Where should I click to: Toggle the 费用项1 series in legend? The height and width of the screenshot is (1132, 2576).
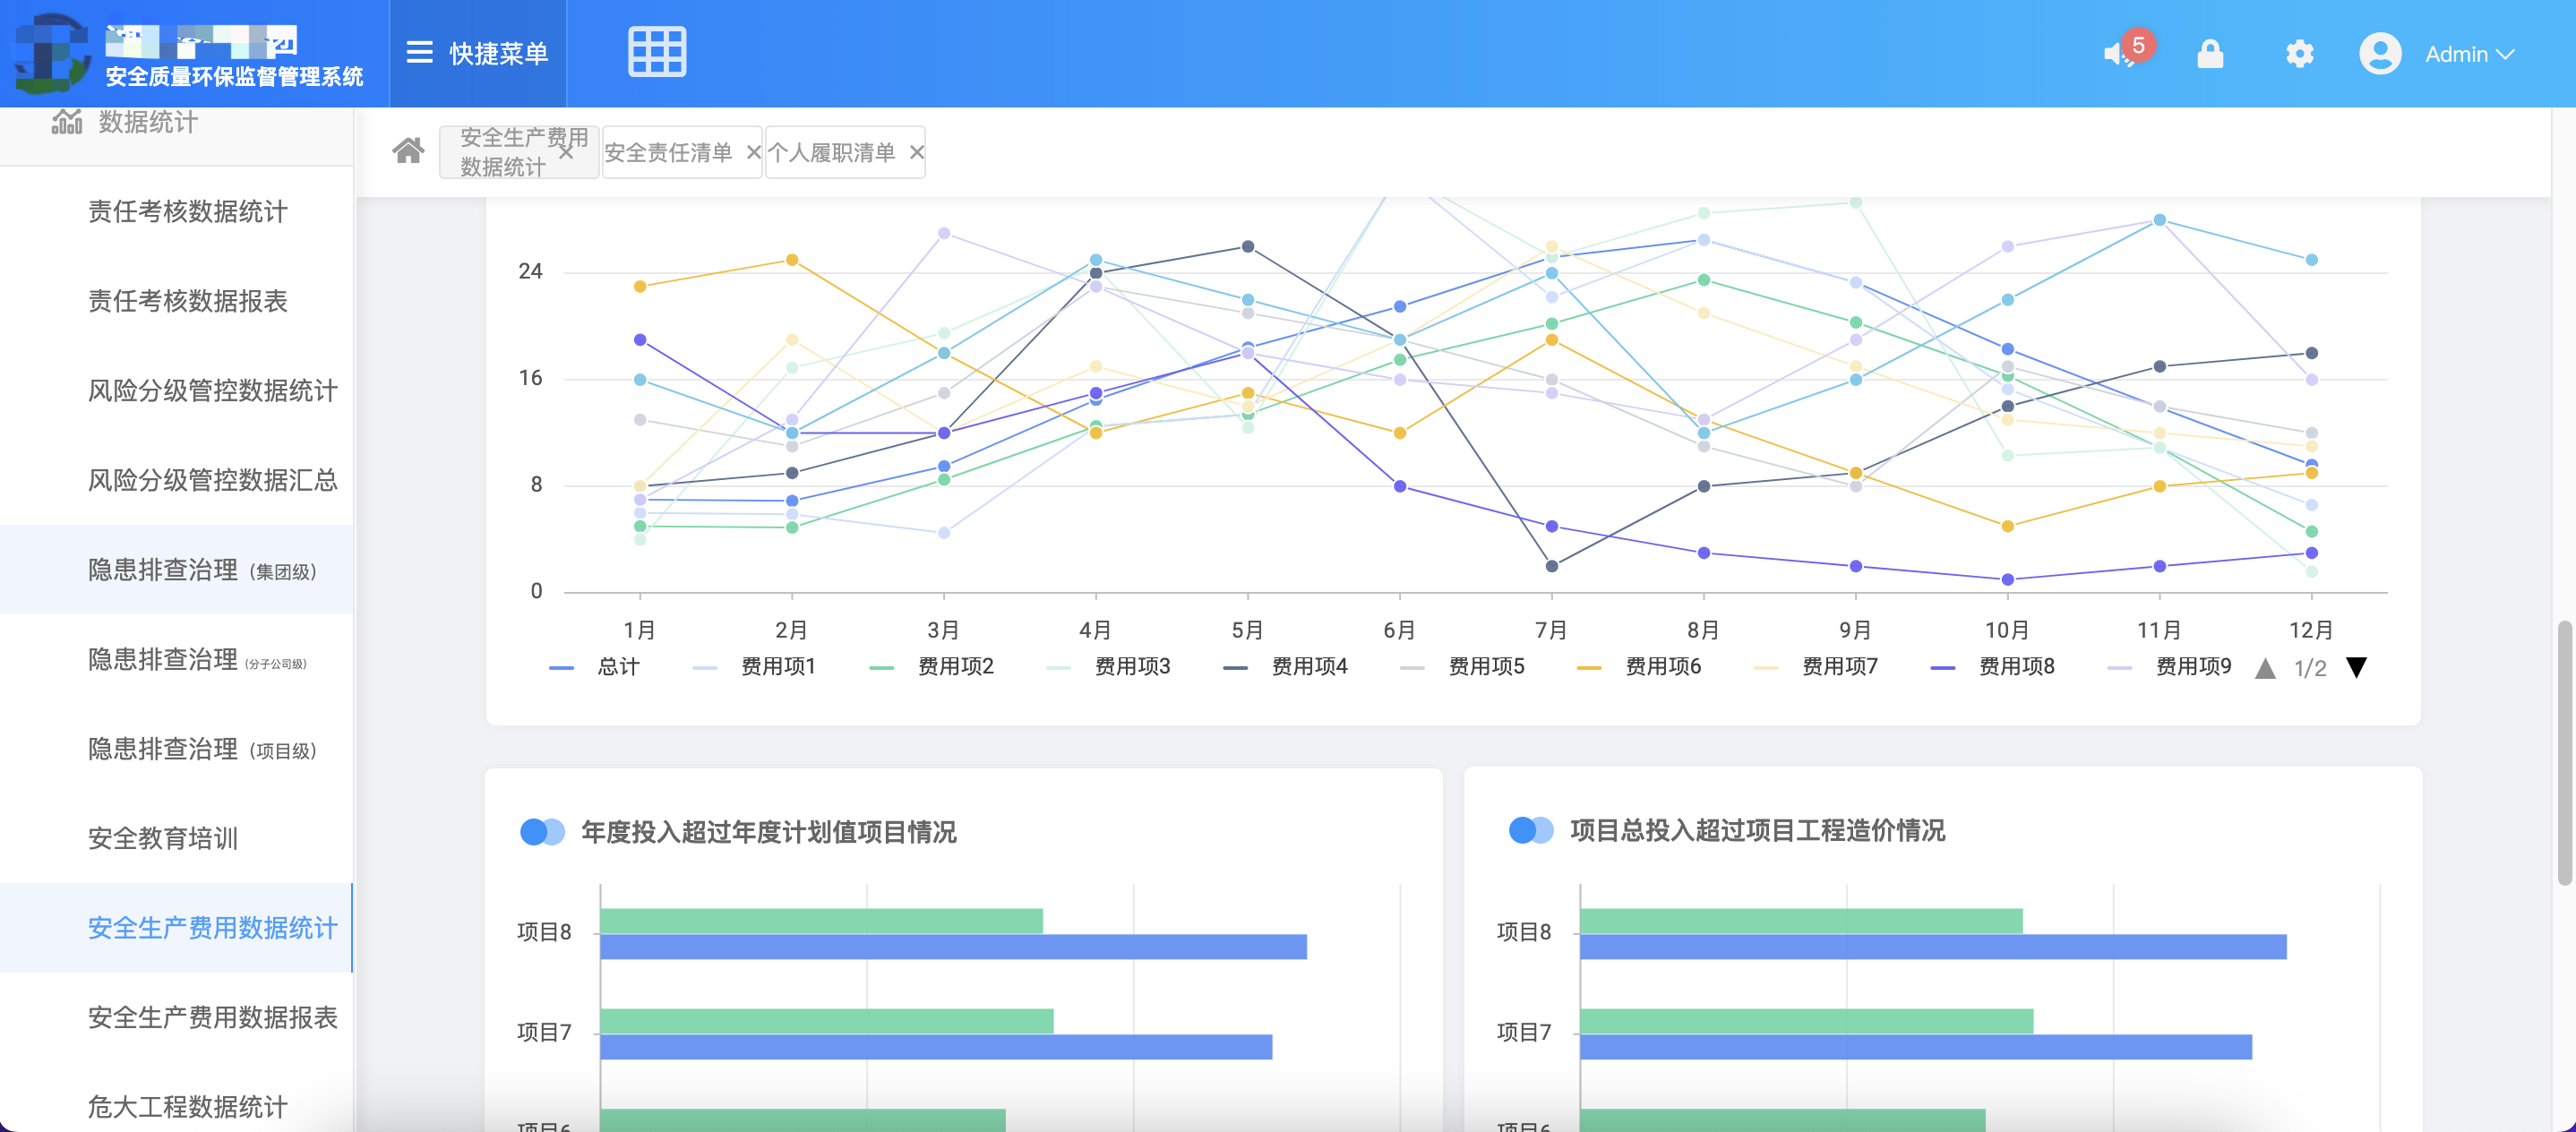755,667
